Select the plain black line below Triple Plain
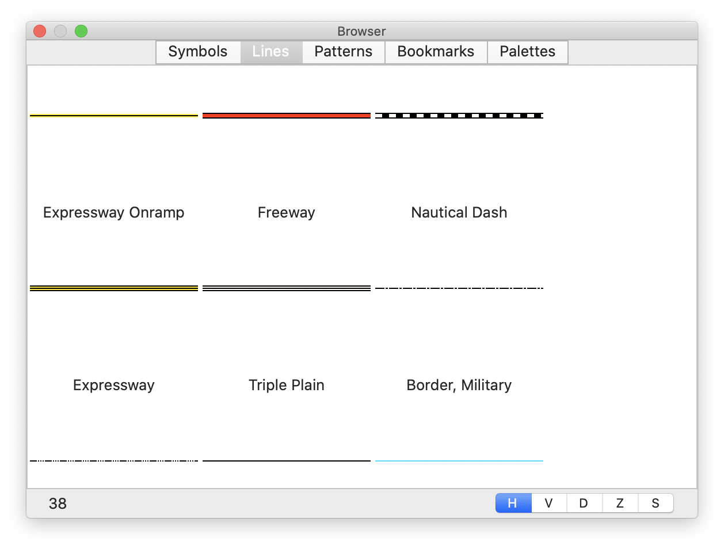 click(286, 460)
